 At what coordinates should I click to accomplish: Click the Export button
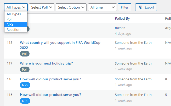point(146,7)
